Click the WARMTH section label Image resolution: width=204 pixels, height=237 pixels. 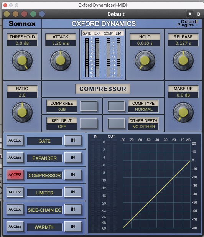[x=44, y=227]
